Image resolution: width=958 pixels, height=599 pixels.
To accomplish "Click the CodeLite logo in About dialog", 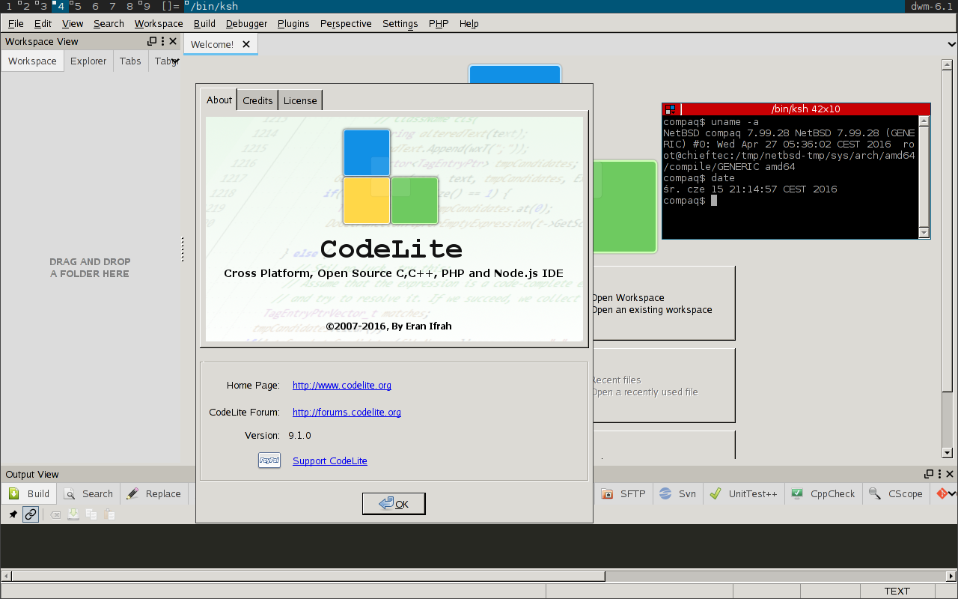I will pyautogui.click(x=391, y=177).
